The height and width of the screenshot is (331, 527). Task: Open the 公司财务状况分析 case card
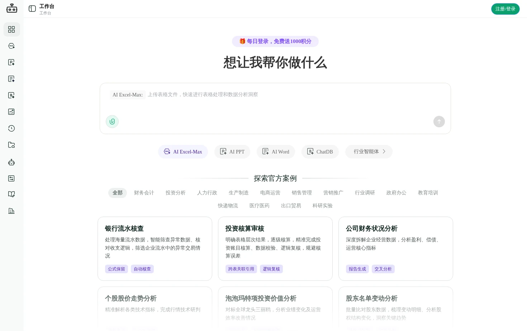(x=396, y=249)
